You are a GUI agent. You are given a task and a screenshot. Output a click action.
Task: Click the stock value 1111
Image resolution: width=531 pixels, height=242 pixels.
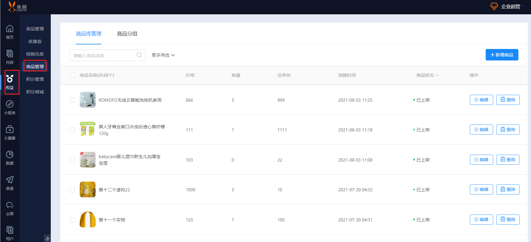click(x=282, y=130)
